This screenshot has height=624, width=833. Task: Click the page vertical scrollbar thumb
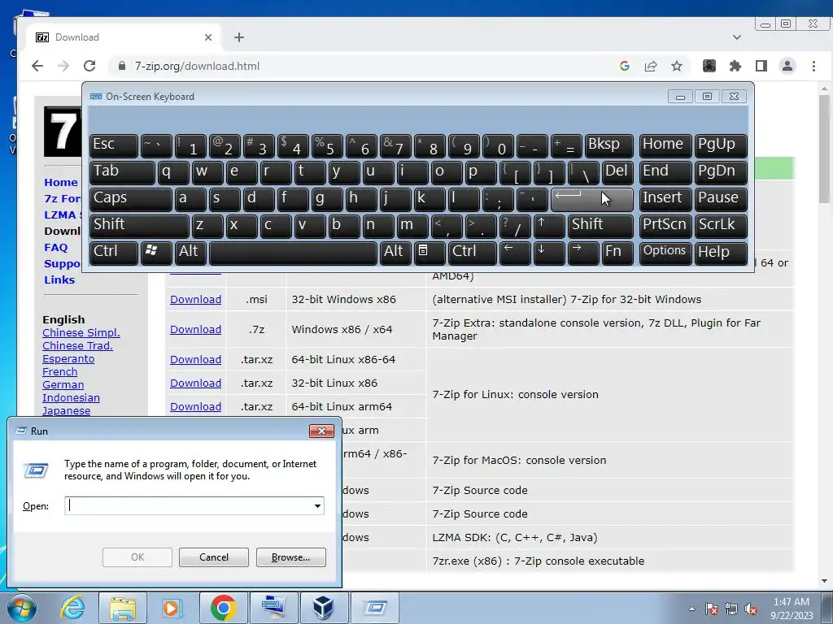(825, 149)
